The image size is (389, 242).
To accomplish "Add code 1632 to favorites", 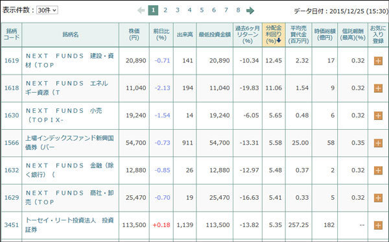I will pos(378,170).
